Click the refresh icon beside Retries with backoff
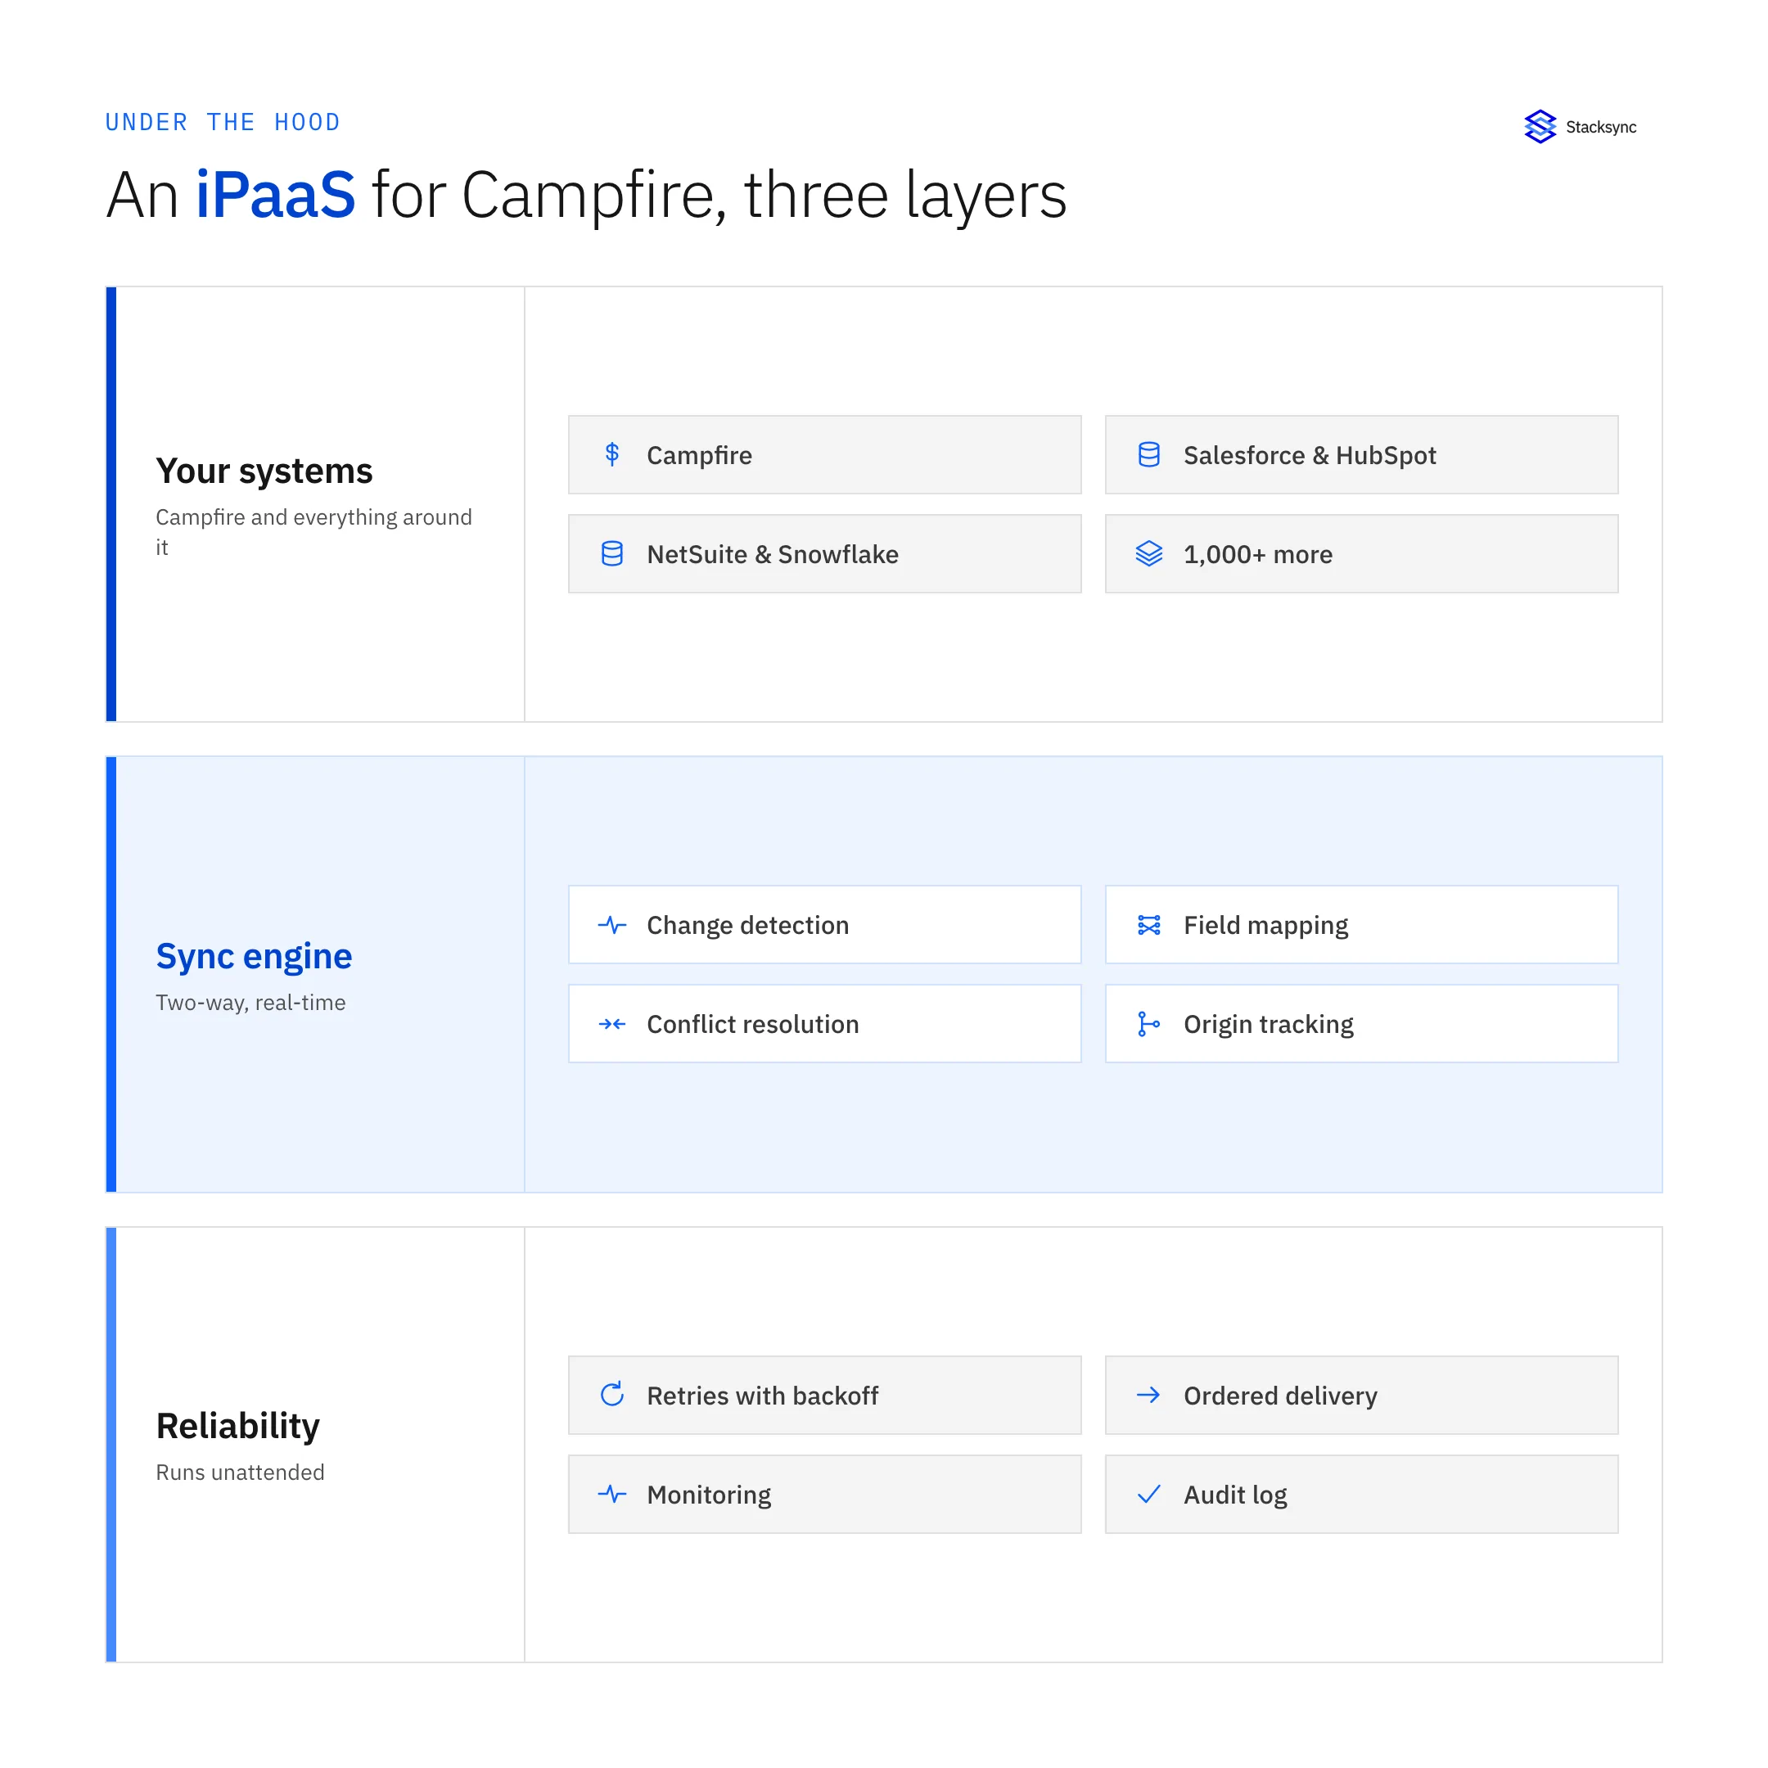 click(x=612, y=1395)
